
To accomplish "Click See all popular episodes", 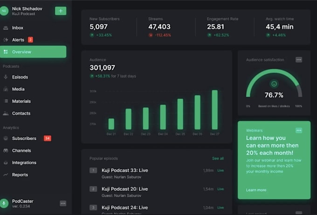I will click(x=218, y=159).
